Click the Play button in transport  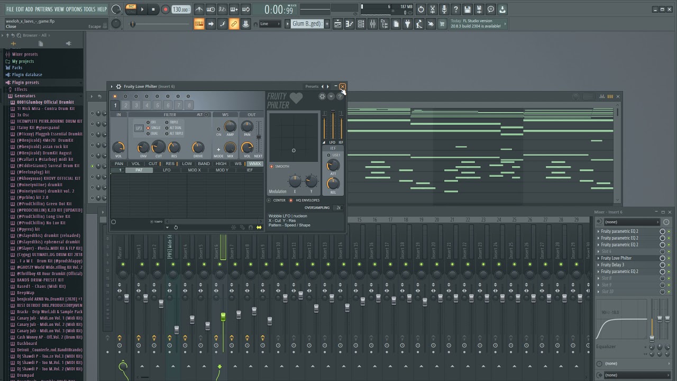[142, 9]
